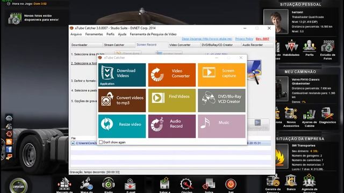
Task: Click the DIRIGIR drive button
Action: click(x=18, y=187)
